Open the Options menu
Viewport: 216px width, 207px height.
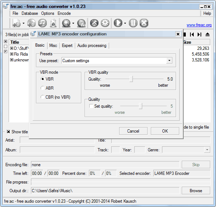[x=48, y=13]
